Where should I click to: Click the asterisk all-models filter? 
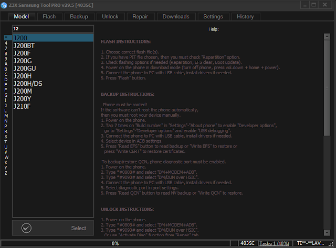pos(6,38)
